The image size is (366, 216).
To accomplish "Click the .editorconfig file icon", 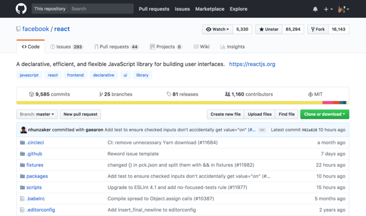I will click(22, 210).
